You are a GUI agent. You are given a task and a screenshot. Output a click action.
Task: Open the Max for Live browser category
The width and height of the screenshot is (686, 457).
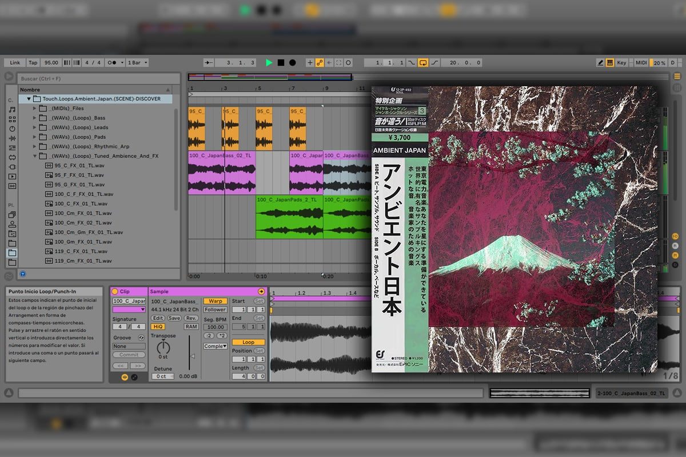click(12, 157)
